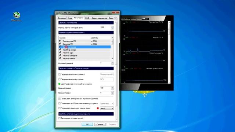Enable the Переопределить имя группы checkbox
Viewport: 235px width, 132px height.
59,79
